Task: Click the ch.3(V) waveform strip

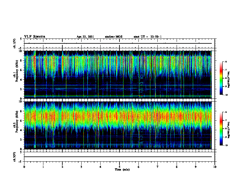Action: tap(119, 157)
